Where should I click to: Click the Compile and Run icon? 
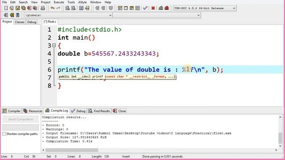coord(132,8)
